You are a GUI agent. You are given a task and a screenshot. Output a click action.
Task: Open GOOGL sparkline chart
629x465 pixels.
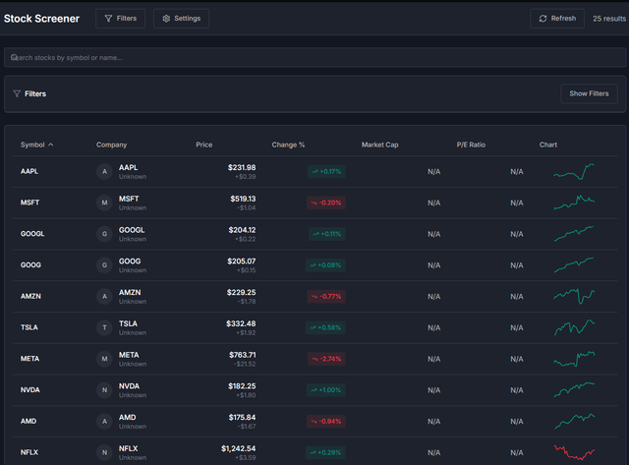(574, 234)
